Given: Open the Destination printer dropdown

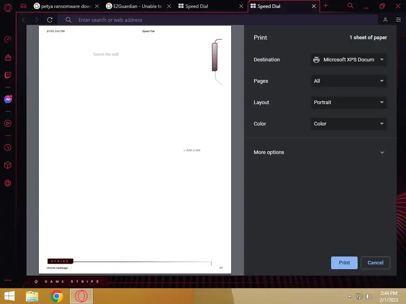Looking at the screenshot, I should (x=349, y=59).
